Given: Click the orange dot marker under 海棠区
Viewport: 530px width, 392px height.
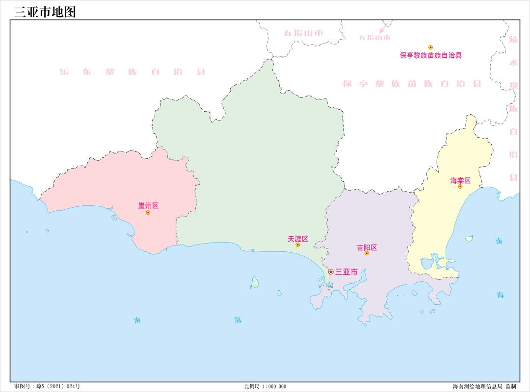Looking at the screenshot, I should coord(460,186).
